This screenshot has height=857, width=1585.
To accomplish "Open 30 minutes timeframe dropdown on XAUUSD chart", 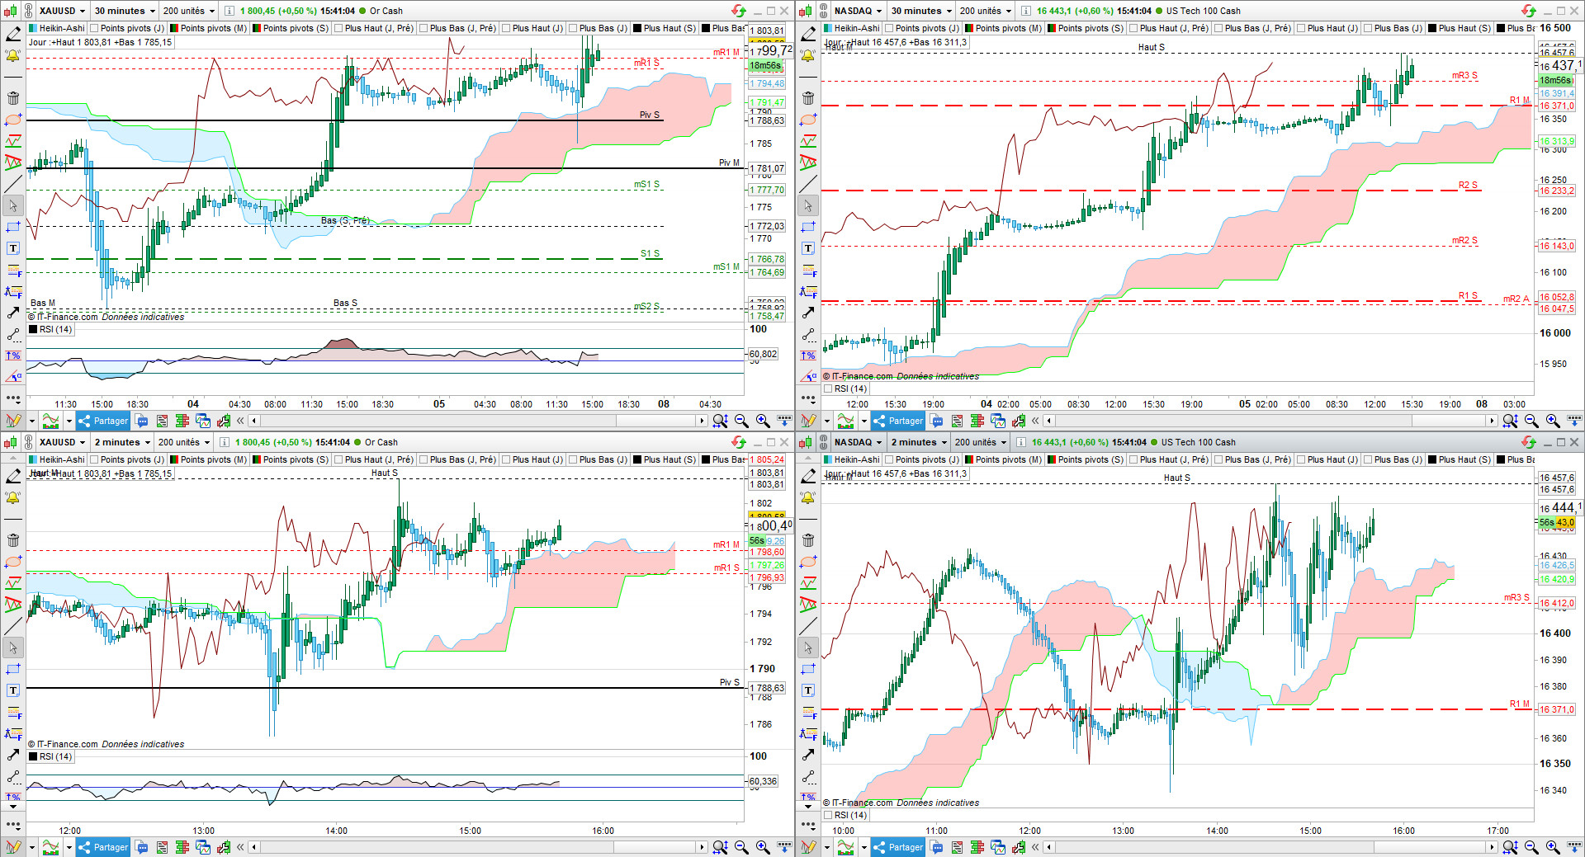I will point(125,11).
